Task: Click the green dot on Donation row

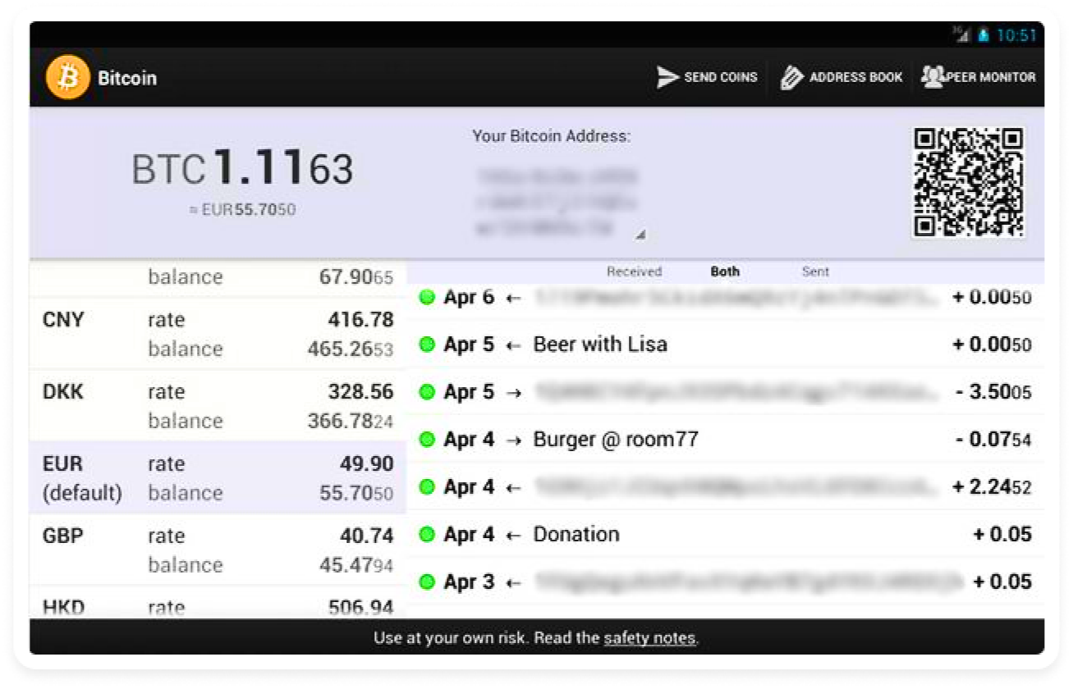Action: point(426,536)
